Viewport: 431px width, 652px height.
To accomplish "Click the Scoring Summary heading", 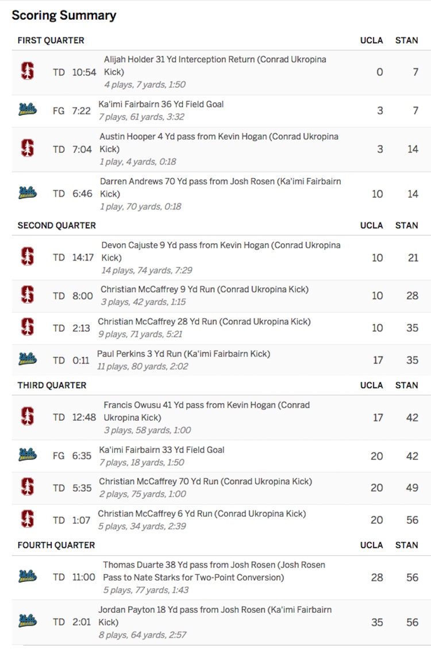I will (x=64, y=16).
